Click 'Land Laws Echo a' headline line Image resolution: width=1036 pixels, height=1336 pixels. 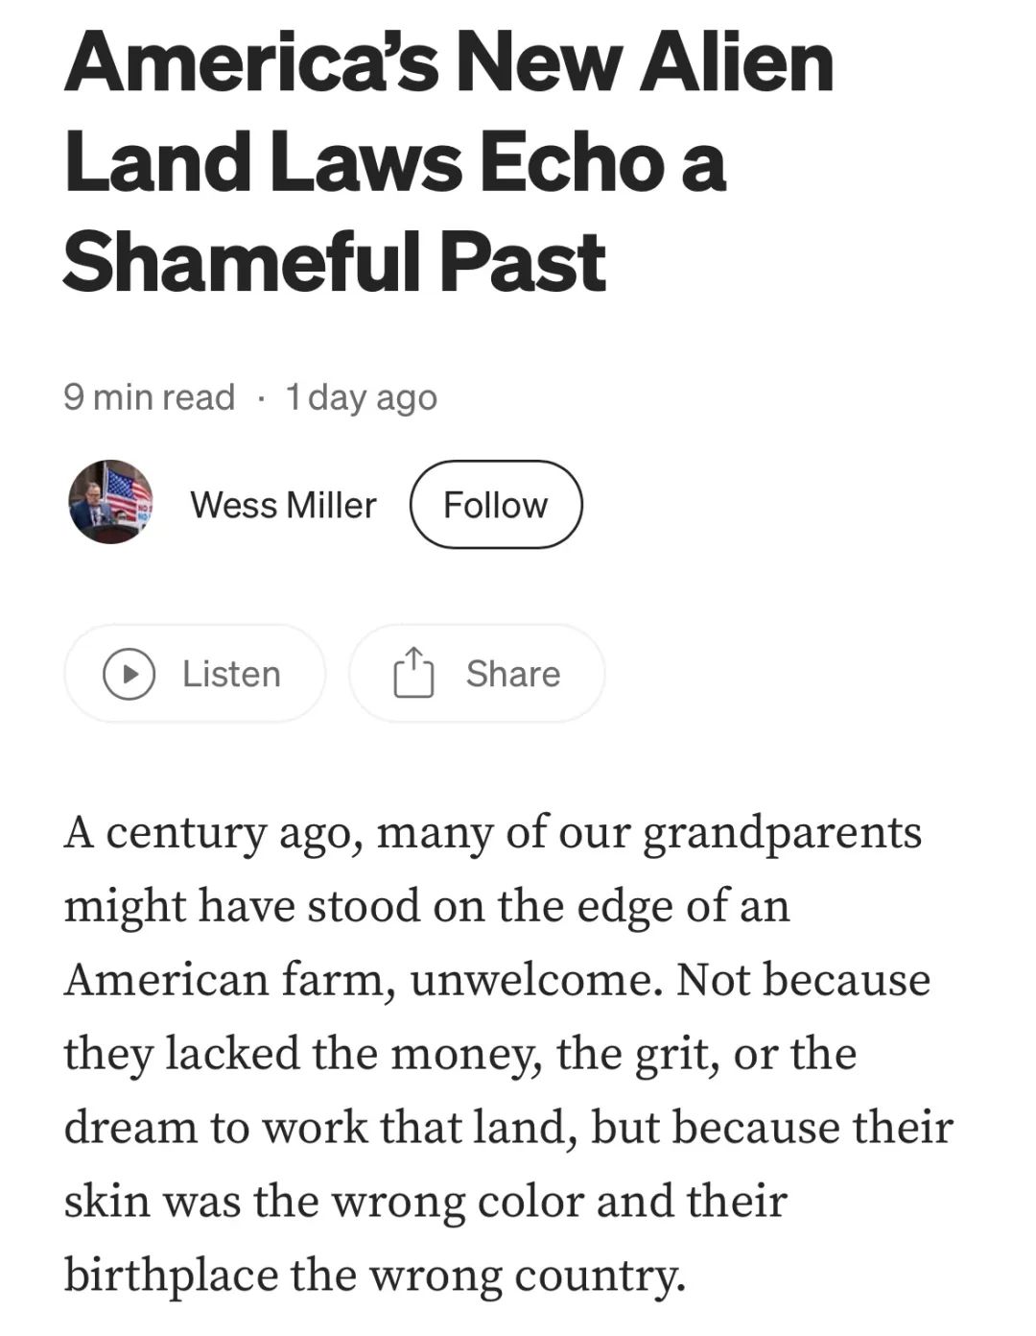pos(395,161)
